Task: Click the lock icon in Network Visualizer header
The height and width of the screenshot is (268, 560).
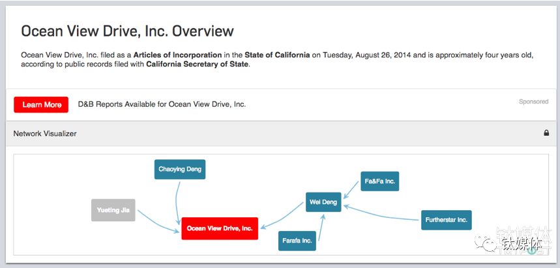Action: (546, 133)
